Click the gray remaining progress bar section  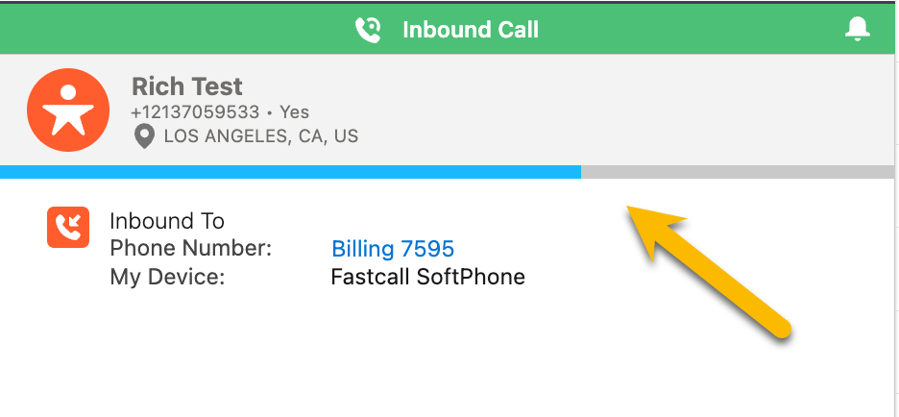(738, 171)
